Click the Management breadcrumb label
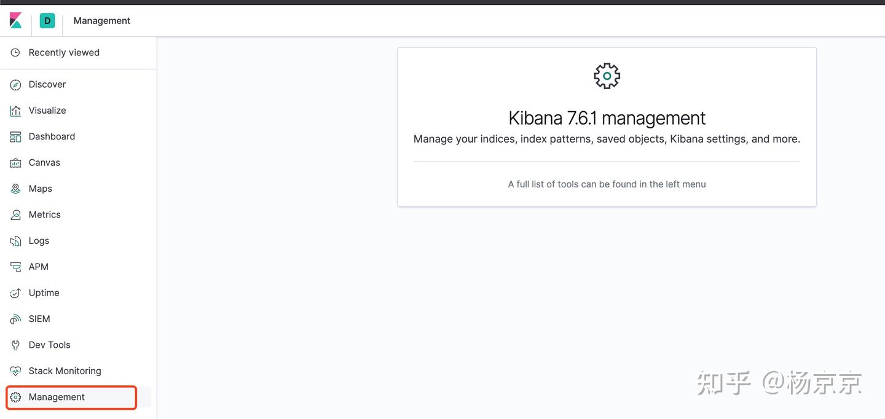The width and height of the screenshot is (885, 419). 101,20
